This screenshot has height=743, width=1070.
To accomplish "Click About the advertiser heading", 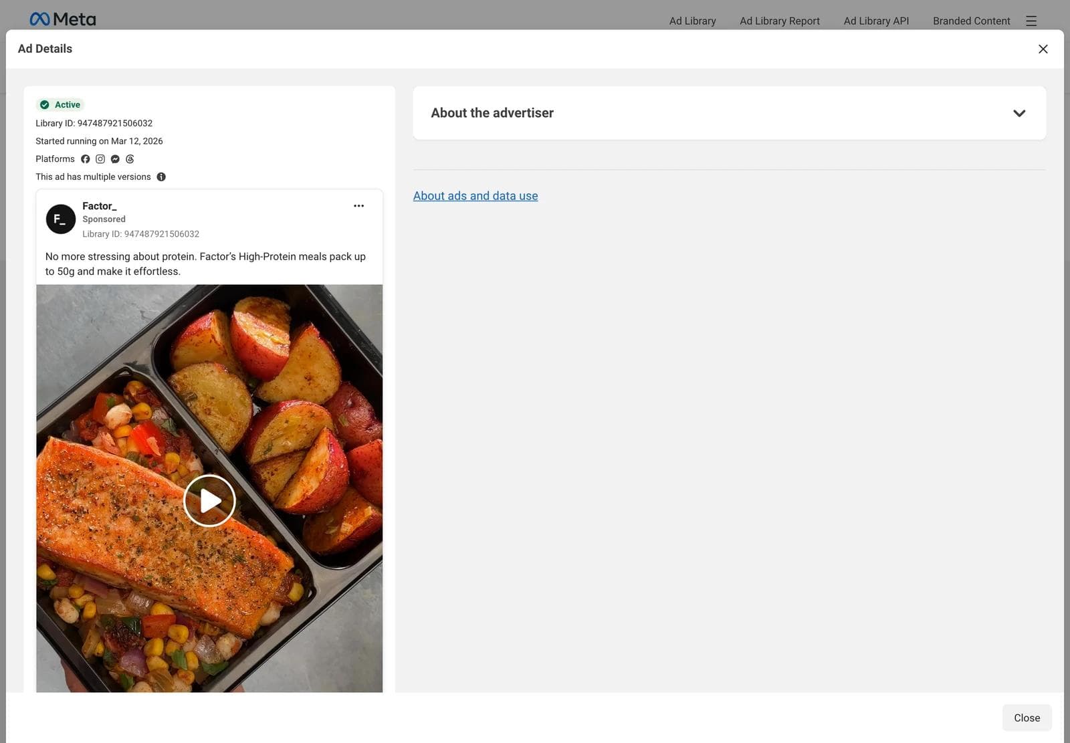I will tap(492, 113).
